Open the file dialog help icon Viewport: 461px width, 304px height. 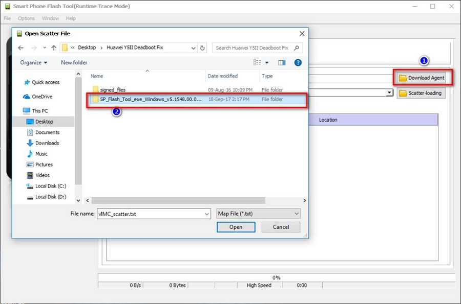click(298, 62)
